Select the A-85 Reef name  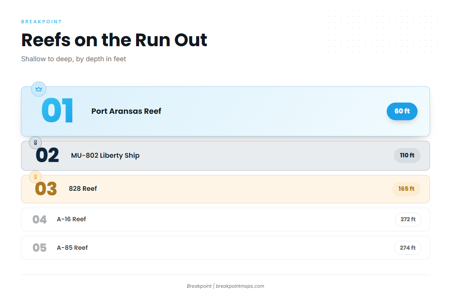point(72,248)
